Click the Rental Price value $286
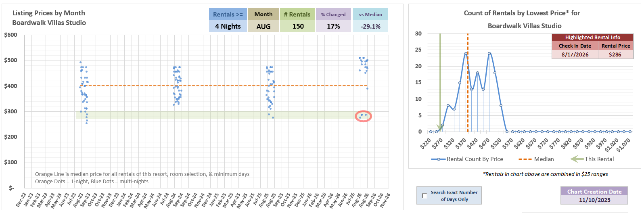This screenshot has height=213, width=644. click(x=615, y=54)
